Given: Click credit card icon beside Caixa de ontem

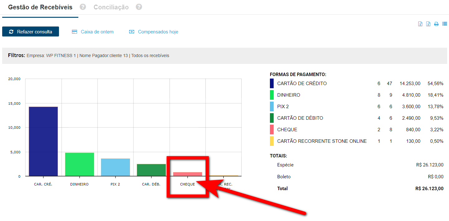Looking at the screenshot, I should (74, 32).
